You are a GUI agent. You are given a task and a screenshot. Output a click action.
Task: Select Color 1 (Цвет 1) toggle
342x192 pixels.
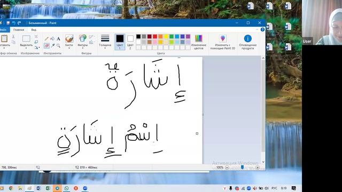coord(120,42)
